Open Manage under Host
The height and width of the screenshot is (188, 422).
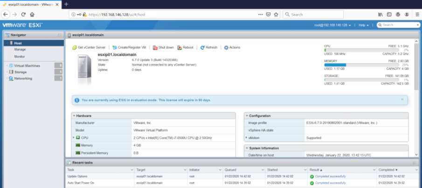pyautogui.click(x=20, y=50)
